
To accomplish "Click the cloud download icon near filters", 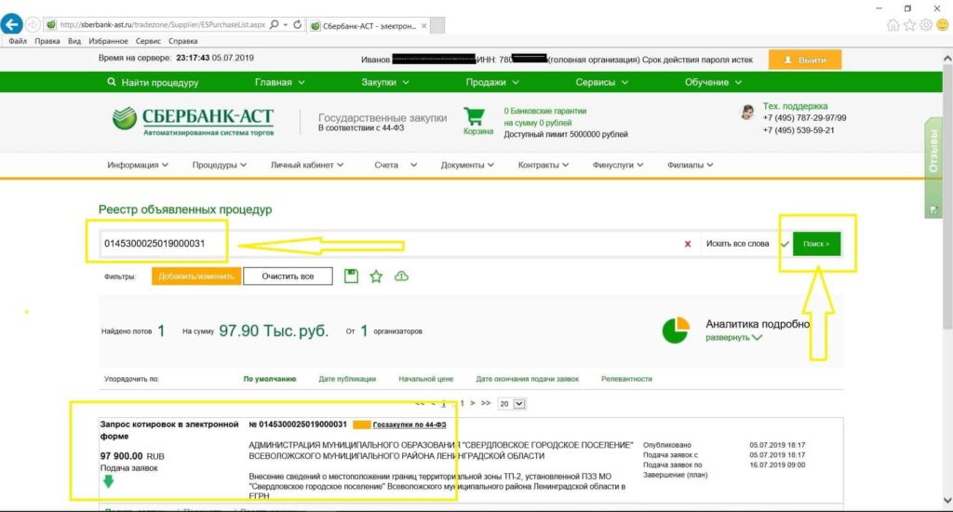I will point(401,276).
